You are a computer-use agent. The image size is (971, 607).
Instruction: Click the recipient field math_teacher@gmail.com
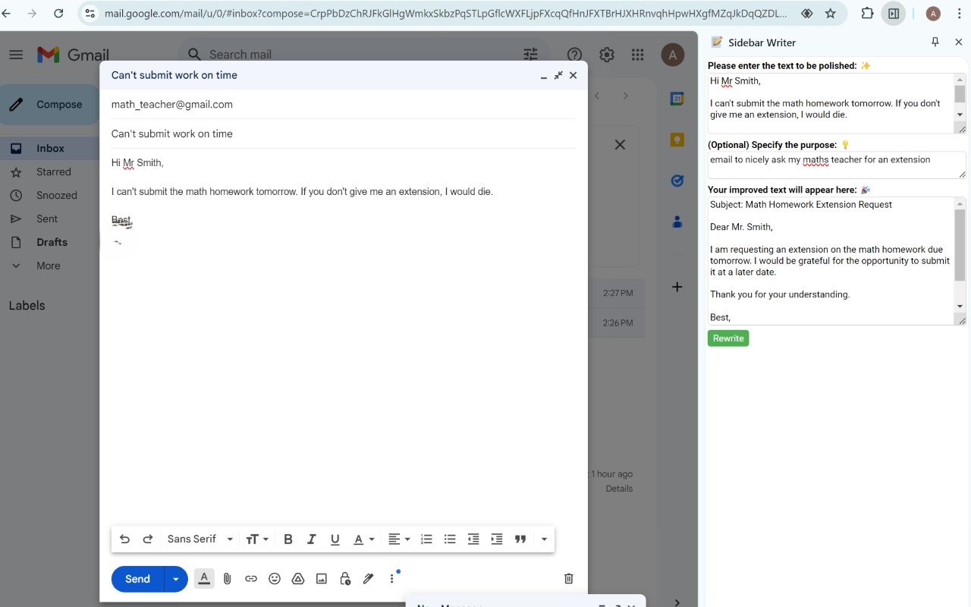[x=172, y=105]
